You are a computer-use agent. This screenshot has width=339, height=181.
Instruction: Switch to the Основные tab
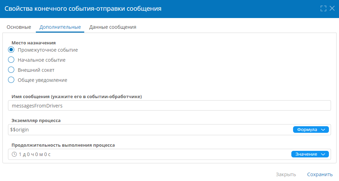coord(19,27)
